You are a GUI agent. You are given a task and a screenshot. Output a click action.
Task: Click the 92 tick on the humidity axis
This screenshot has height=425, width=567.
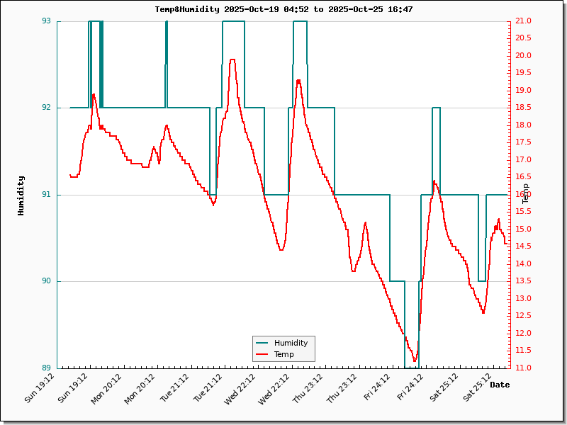coord(46,108)
